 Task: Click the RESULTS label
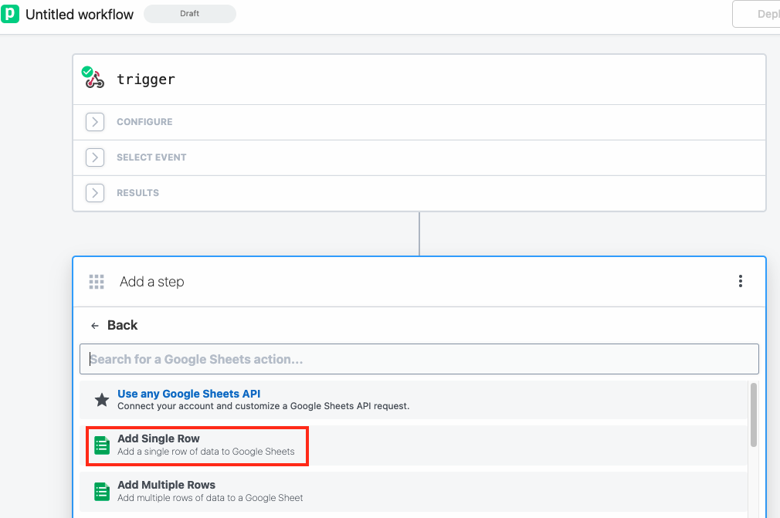pos(137,193)
